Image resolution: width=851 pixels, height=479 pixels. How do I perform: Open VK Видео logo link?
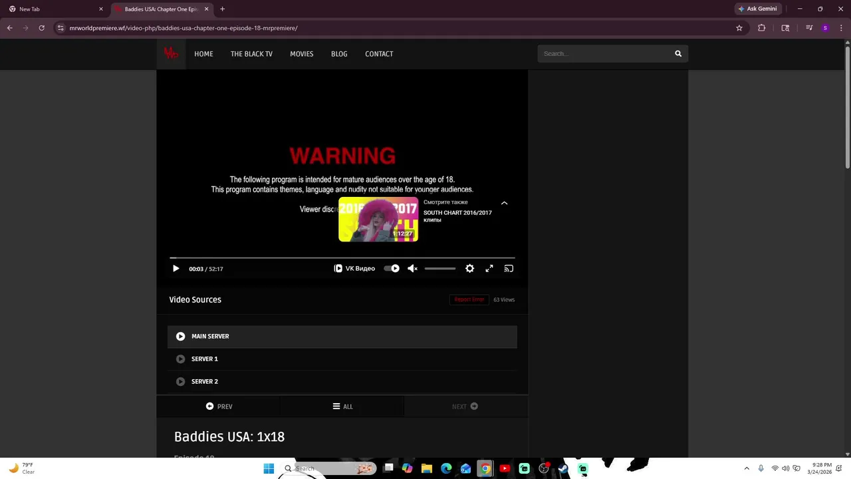coord(354,269)
